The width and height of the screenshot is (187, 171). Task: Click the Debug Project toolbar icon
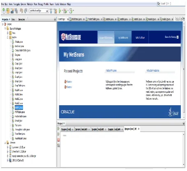(x=65, y=11)
